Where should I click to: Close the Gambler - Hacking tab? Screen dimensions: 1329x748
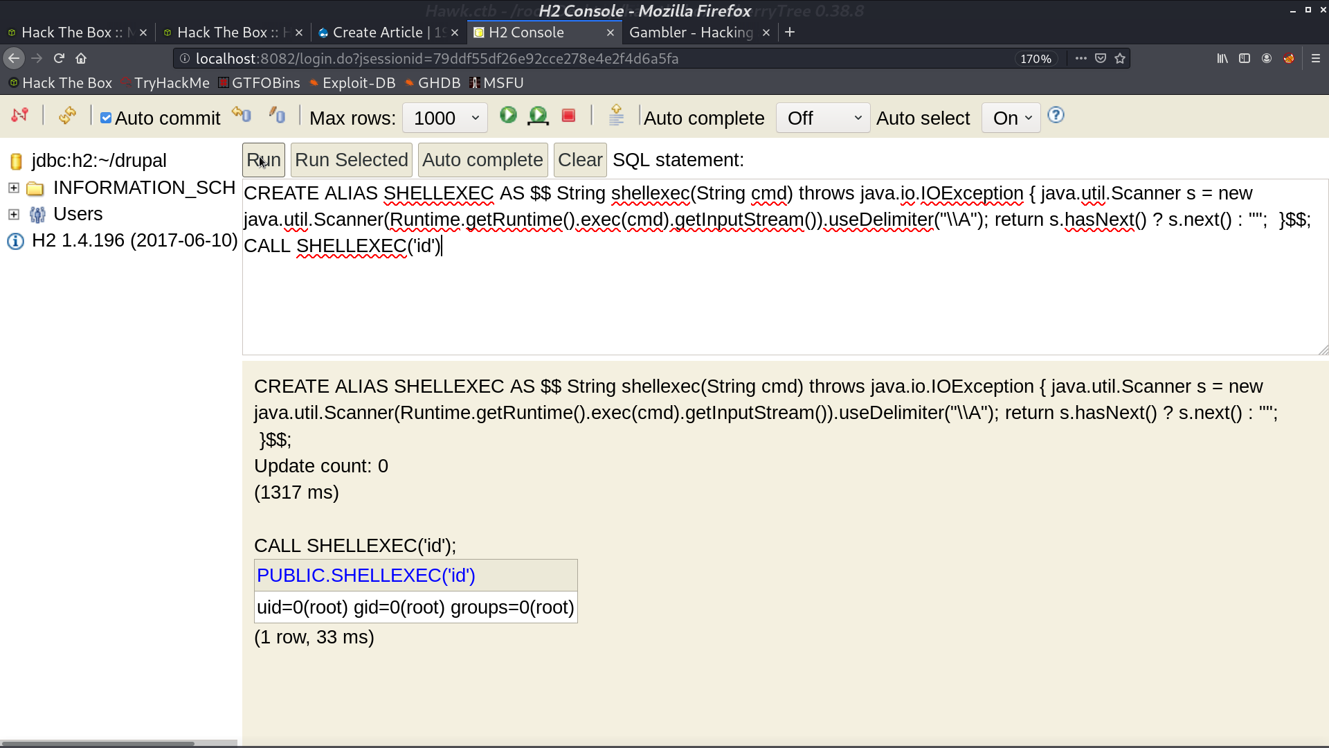click(766, 33)
